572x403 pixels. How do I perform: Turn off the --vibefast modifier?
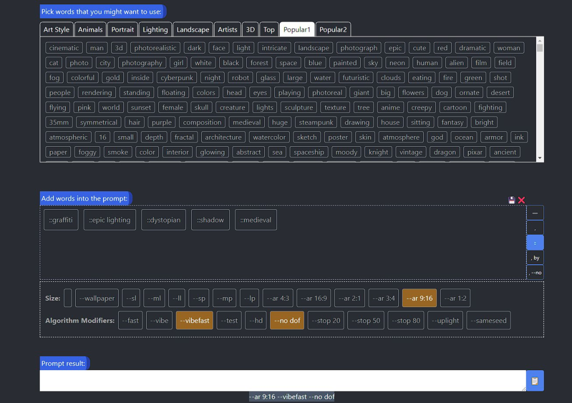click(194, 320)
